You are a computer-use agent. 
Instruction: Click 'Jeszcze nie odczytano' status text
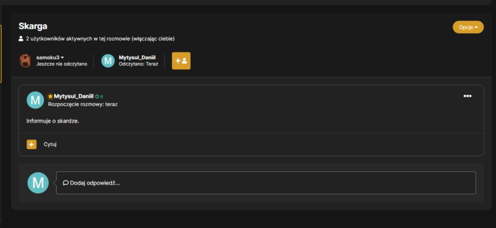[x=62, y=64]
